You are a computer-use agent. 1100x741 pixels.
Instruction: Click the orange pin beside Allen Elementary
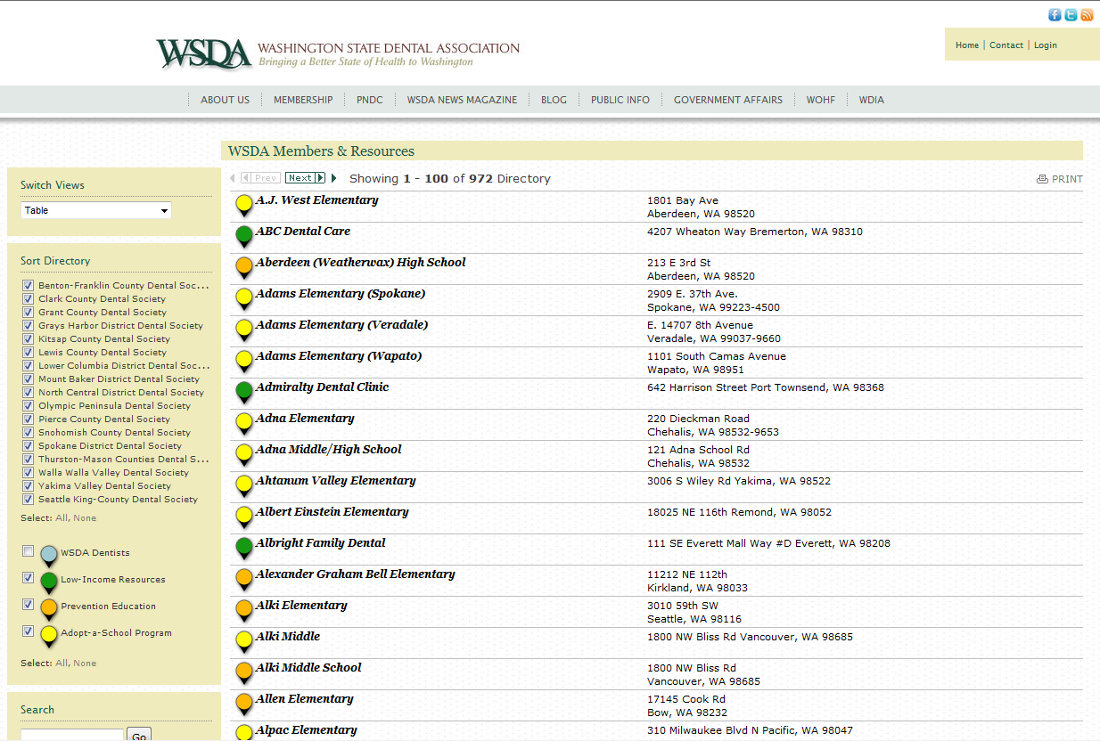[x=244, y=704]
